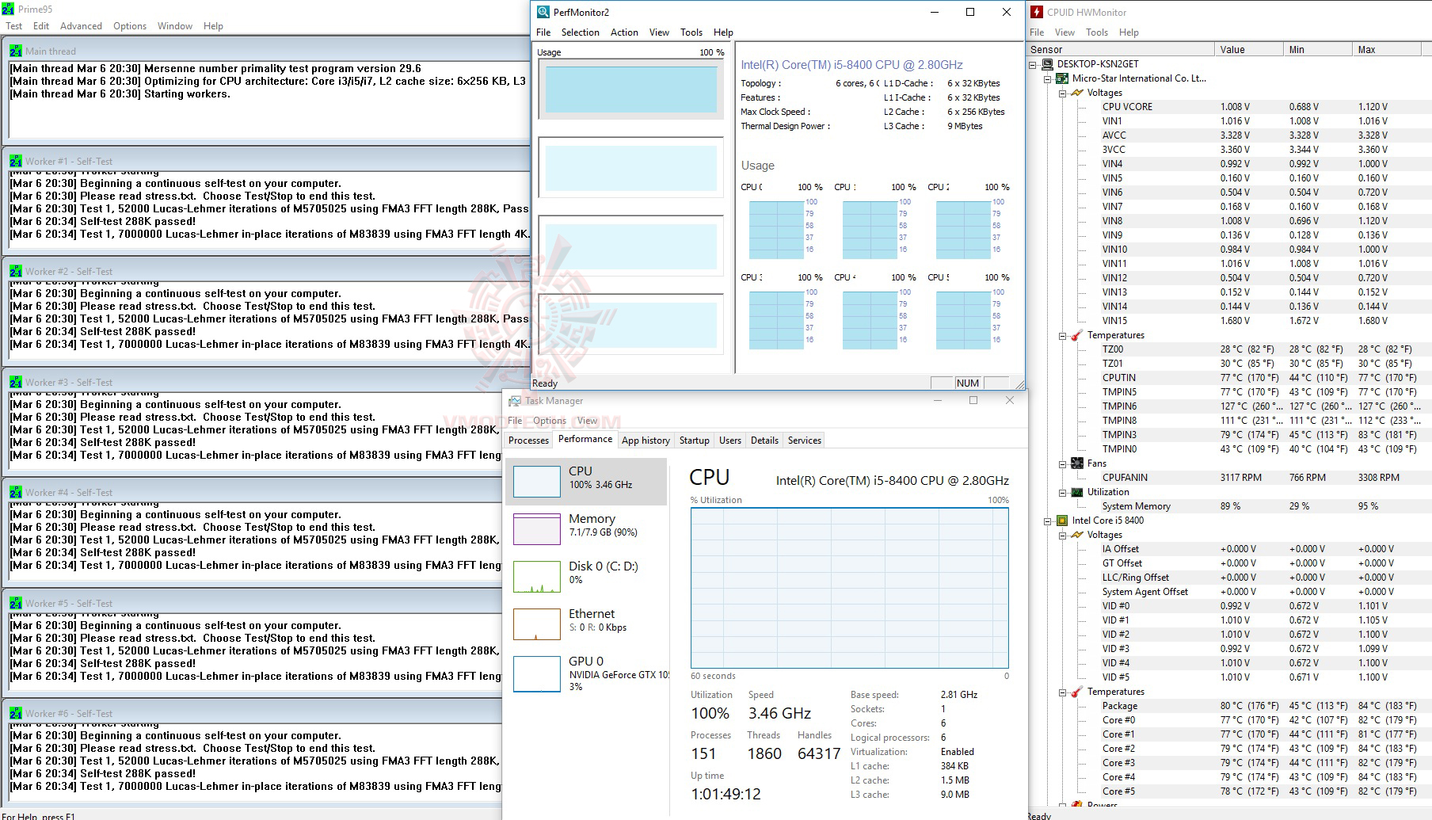Select Ethernet in Task Manager's performance sidebar
The image size is (1432, 820).
(x=586, y=624)
